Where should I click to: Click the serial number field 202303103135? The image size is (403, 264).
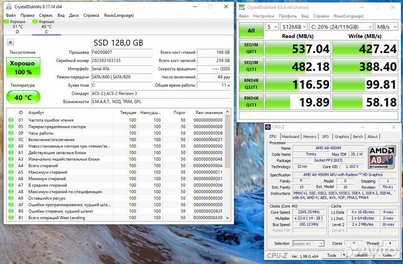pos(122,60)
